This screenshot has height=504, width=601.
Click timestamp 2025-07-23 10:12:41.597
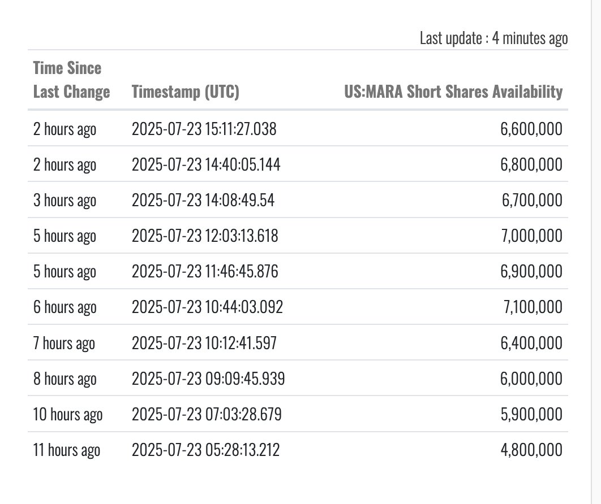point(204,343)
